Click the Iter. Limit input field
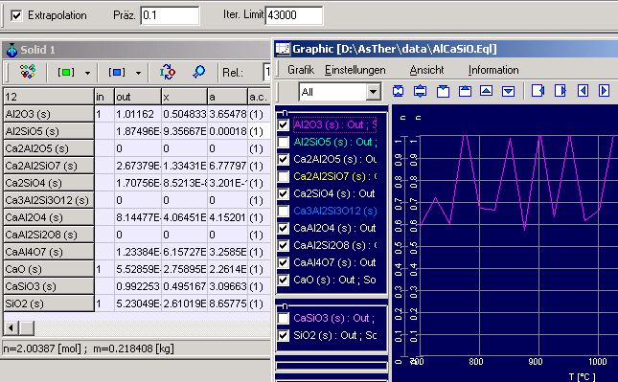The image size is (618, 382). [294, 15]
